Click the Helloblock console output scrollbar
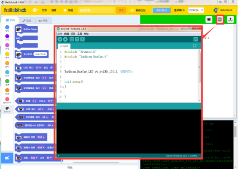The width and height of the screenshot is (238, 169). [235, 132]
